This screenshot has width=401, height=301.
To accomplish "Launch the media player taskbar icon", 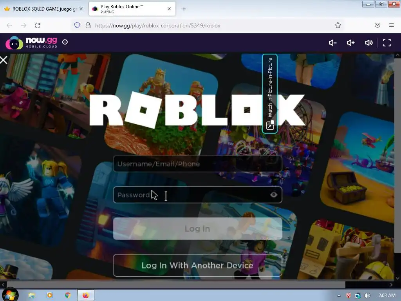I will point(50,296).
